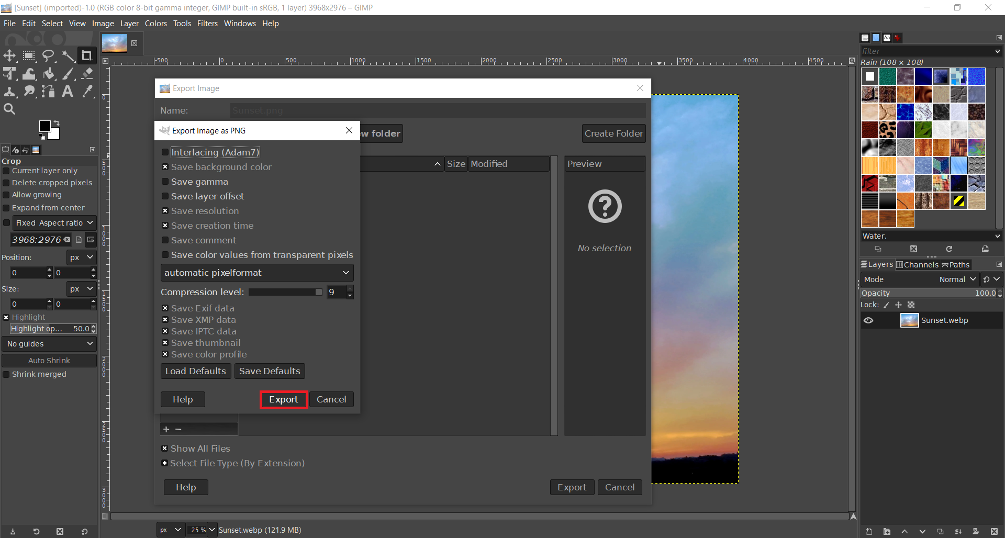This screenshot has height=538, width=1005.
Task: Select the Rectangle Select tool
Action: pos(29,55)
